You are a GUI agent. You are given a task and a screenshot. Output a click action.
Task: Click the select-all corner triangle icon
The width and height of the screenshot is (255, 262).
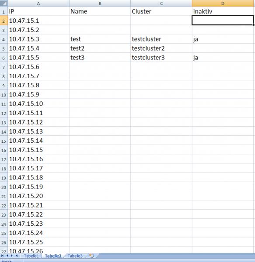point(3,3)
